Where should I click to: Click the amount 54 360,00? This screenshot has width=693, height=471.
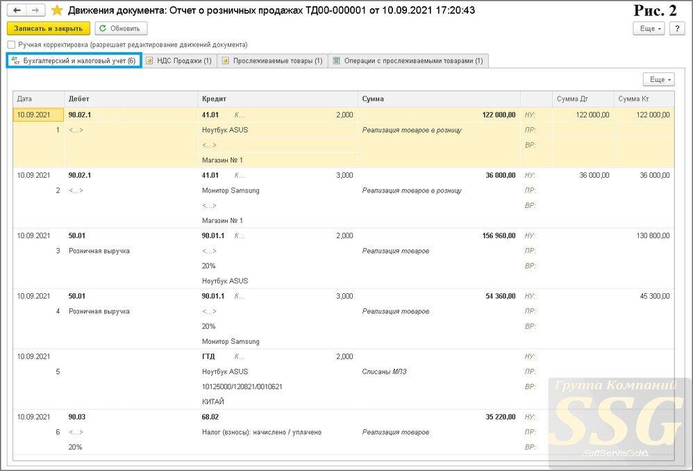click(501, 297)
